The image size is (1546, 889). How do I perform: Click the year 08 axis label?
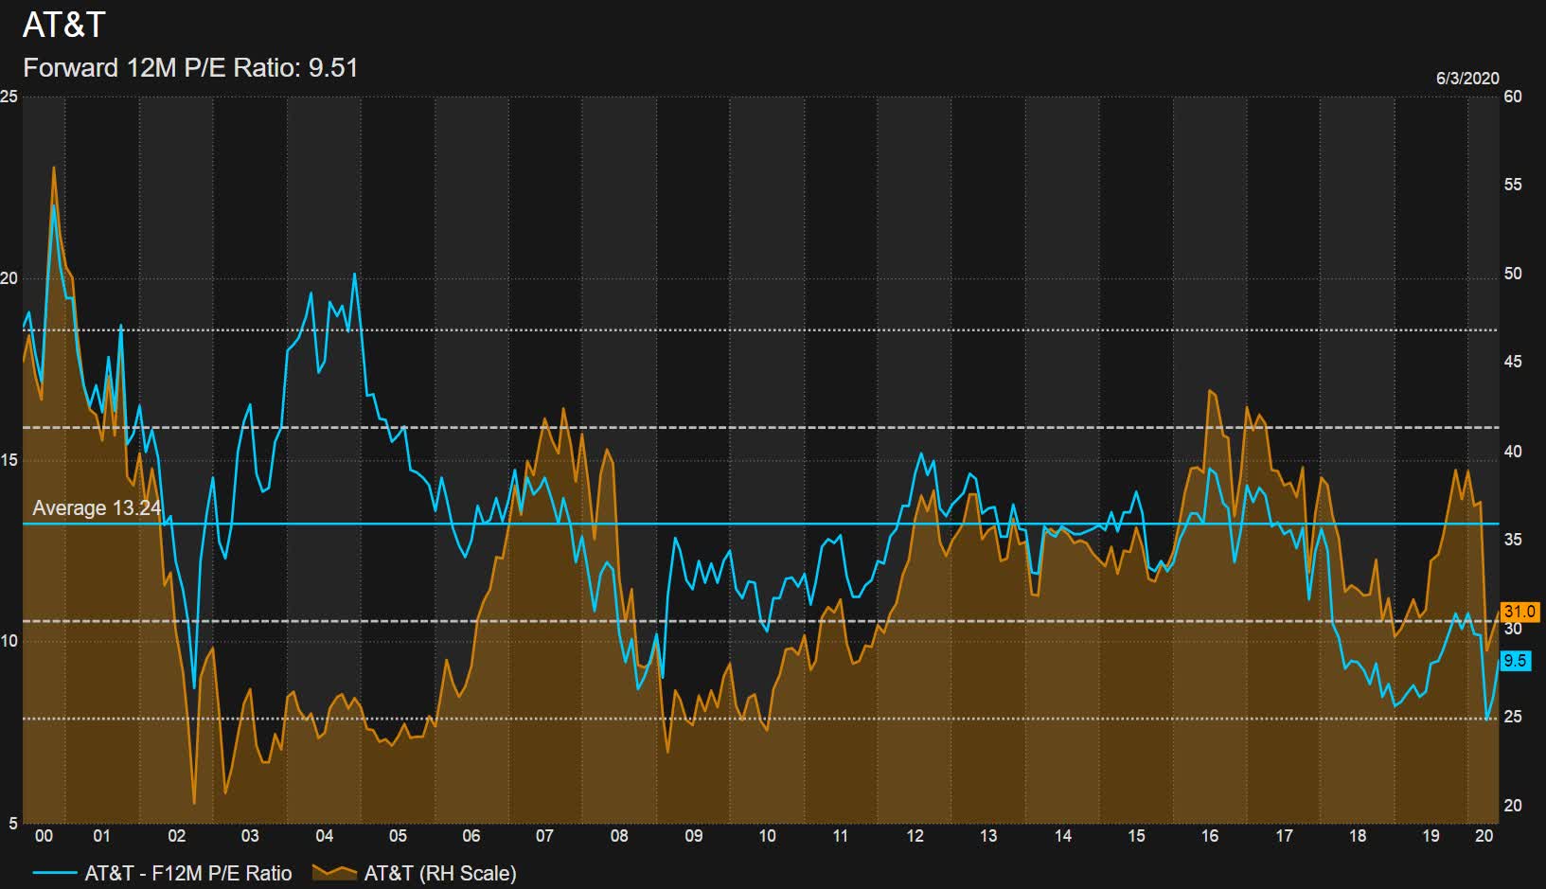click(619, 836)
